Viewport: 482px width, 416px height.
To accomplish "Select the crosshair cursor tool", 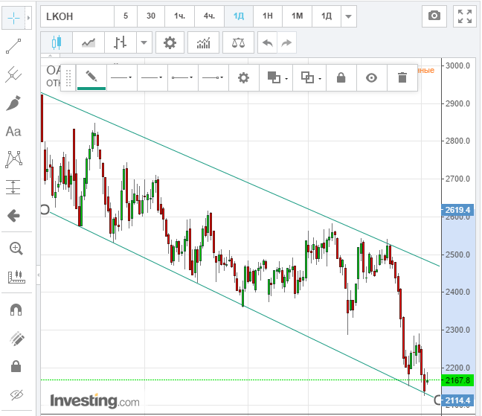I will 14,18.
